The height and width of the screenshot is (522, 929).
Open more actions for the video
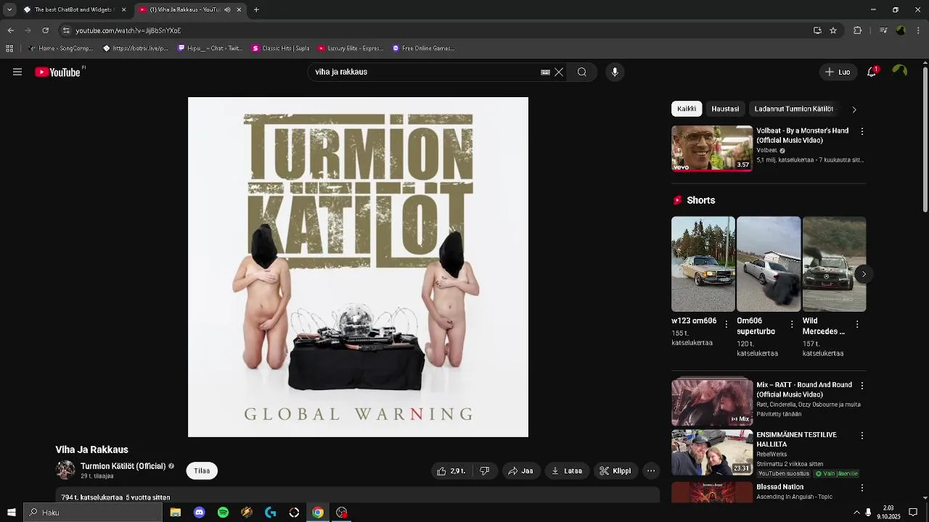pyautogui.click(x=651, y=471)
